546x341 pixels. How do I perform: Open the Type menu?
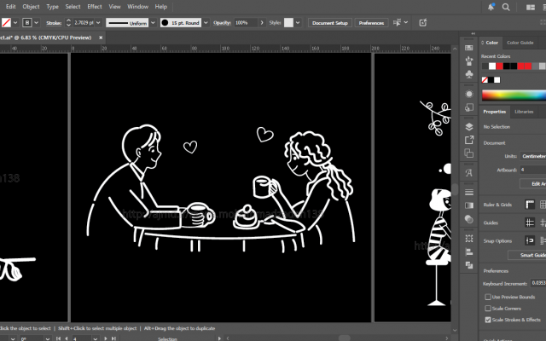coord(53,7)
